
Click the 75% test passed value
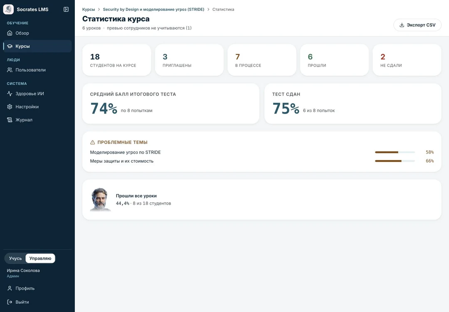(x=286, y=108)
